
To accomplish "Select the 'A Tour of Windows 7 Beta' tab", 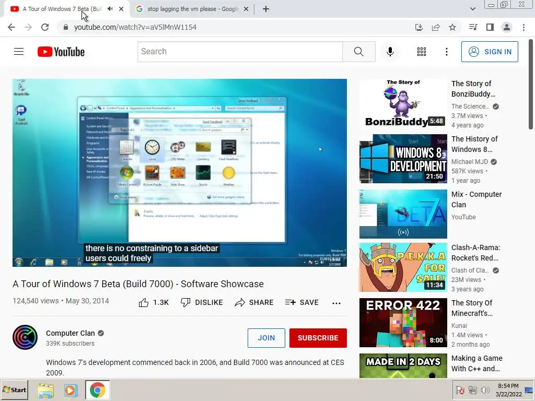I will click(62, 9).
